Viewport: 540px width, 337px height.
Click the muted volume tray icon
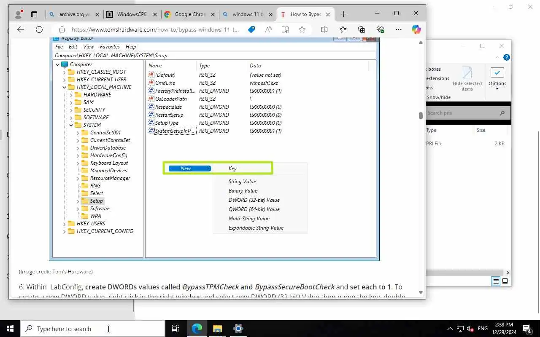click(x=470, y=329)
